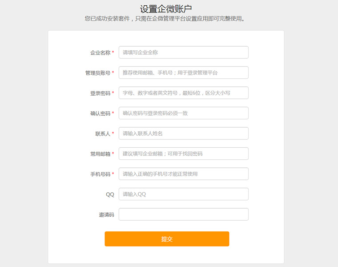The height and width of the screenshot is (267, 338).
Task: Select the 登录密码 password field
Action: click(x=183, y=93)
